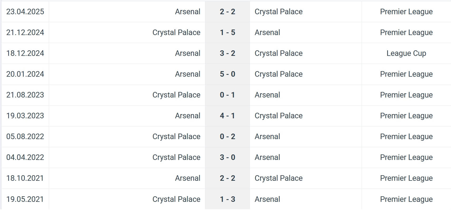451x210 pixels.
Task: Select the 05.08.2022 date cell
Action: 25,136
